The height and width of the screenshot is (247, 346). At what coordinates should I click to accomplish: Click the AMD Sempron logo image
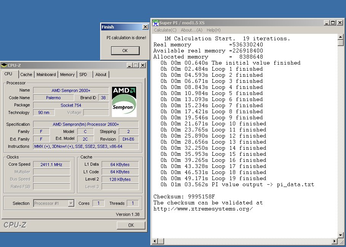pyautogui.click(x=124, y=101)
